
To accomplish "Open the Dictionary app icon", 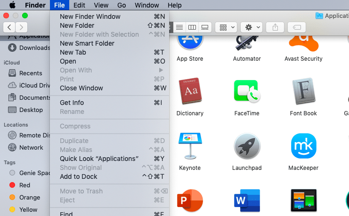I will click(190, 91).
